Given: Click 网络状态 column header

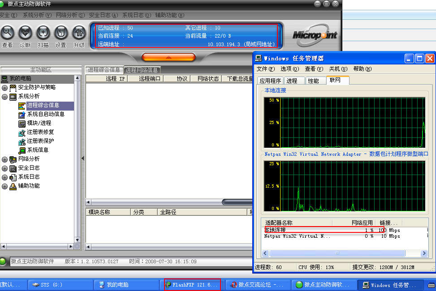Looking at the screenshot, I should tap(206, 79).
